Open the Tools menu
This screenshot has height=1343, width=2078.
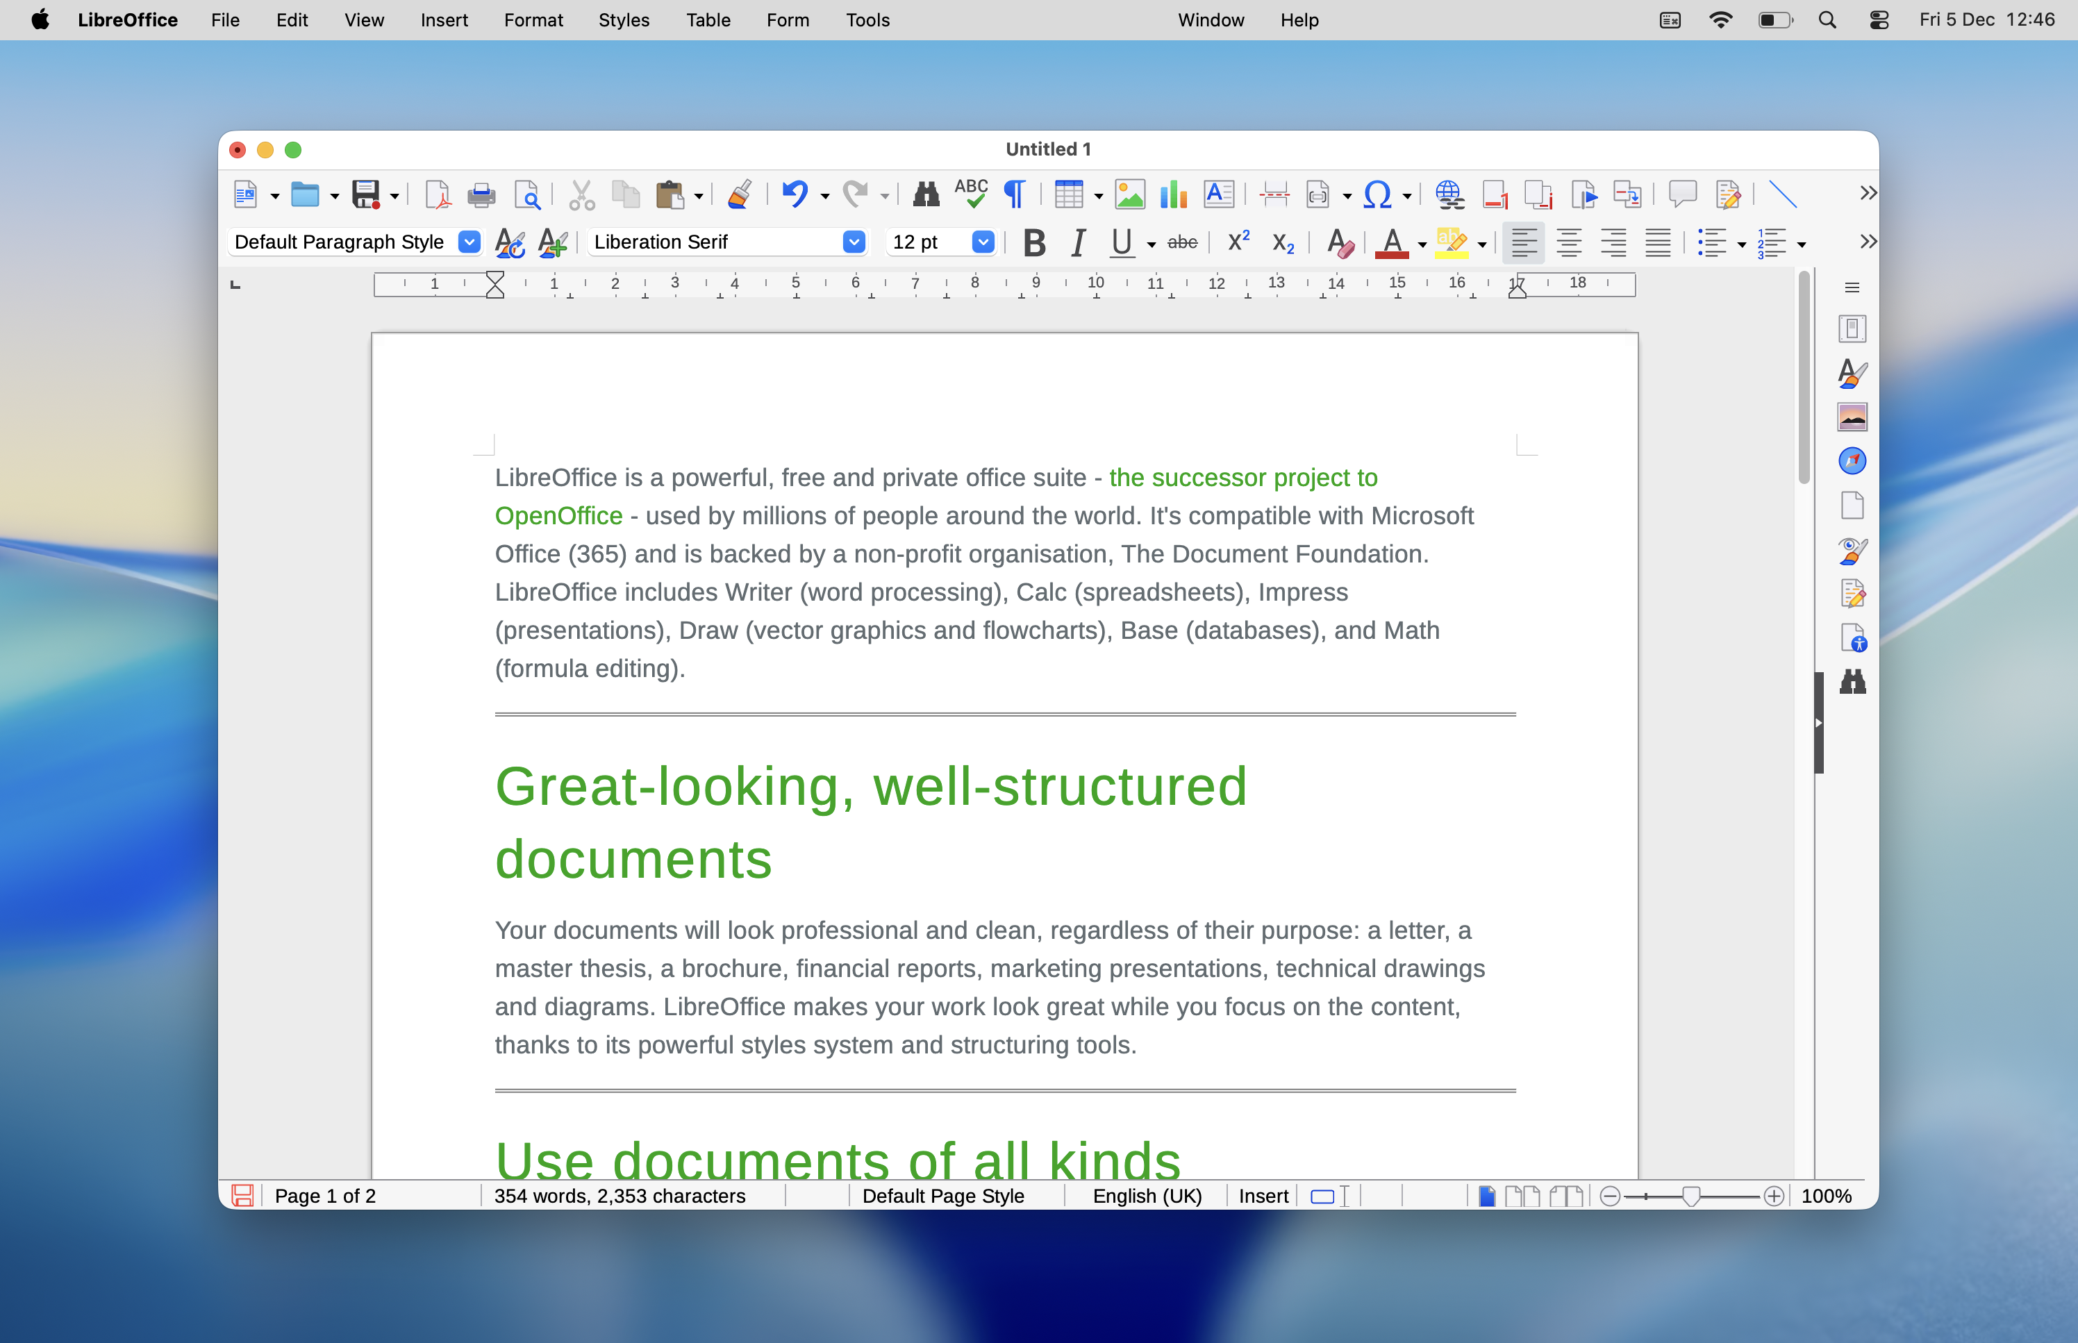867,19
